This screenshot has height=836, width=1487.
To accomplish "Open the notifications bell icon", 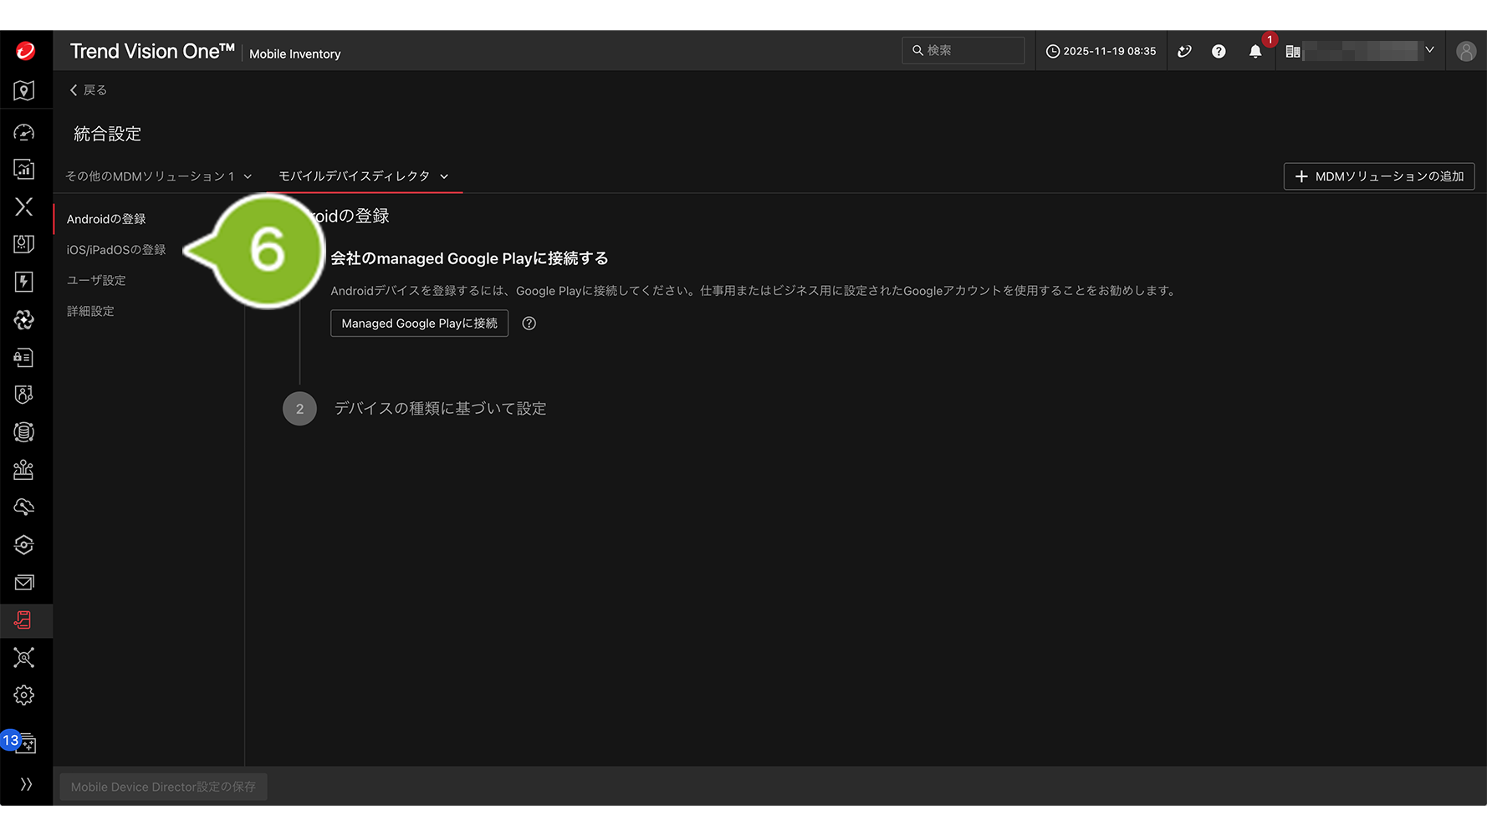I will point(1254,52).
